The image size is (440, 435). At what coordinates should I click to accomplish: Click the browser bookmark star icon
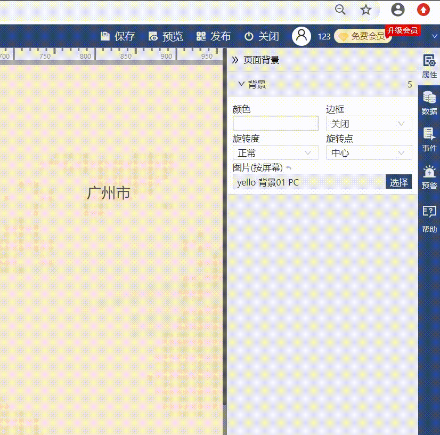click(366, 10)
